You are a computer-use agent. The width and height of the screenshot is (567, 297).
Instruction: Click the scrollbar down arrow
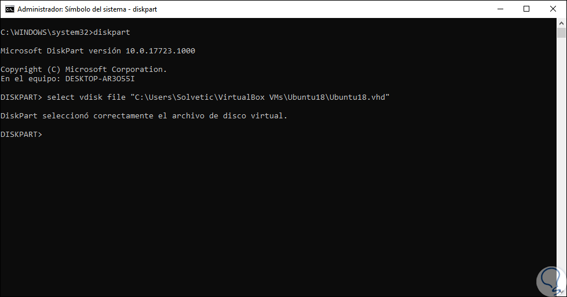click(x=561, y=292)
